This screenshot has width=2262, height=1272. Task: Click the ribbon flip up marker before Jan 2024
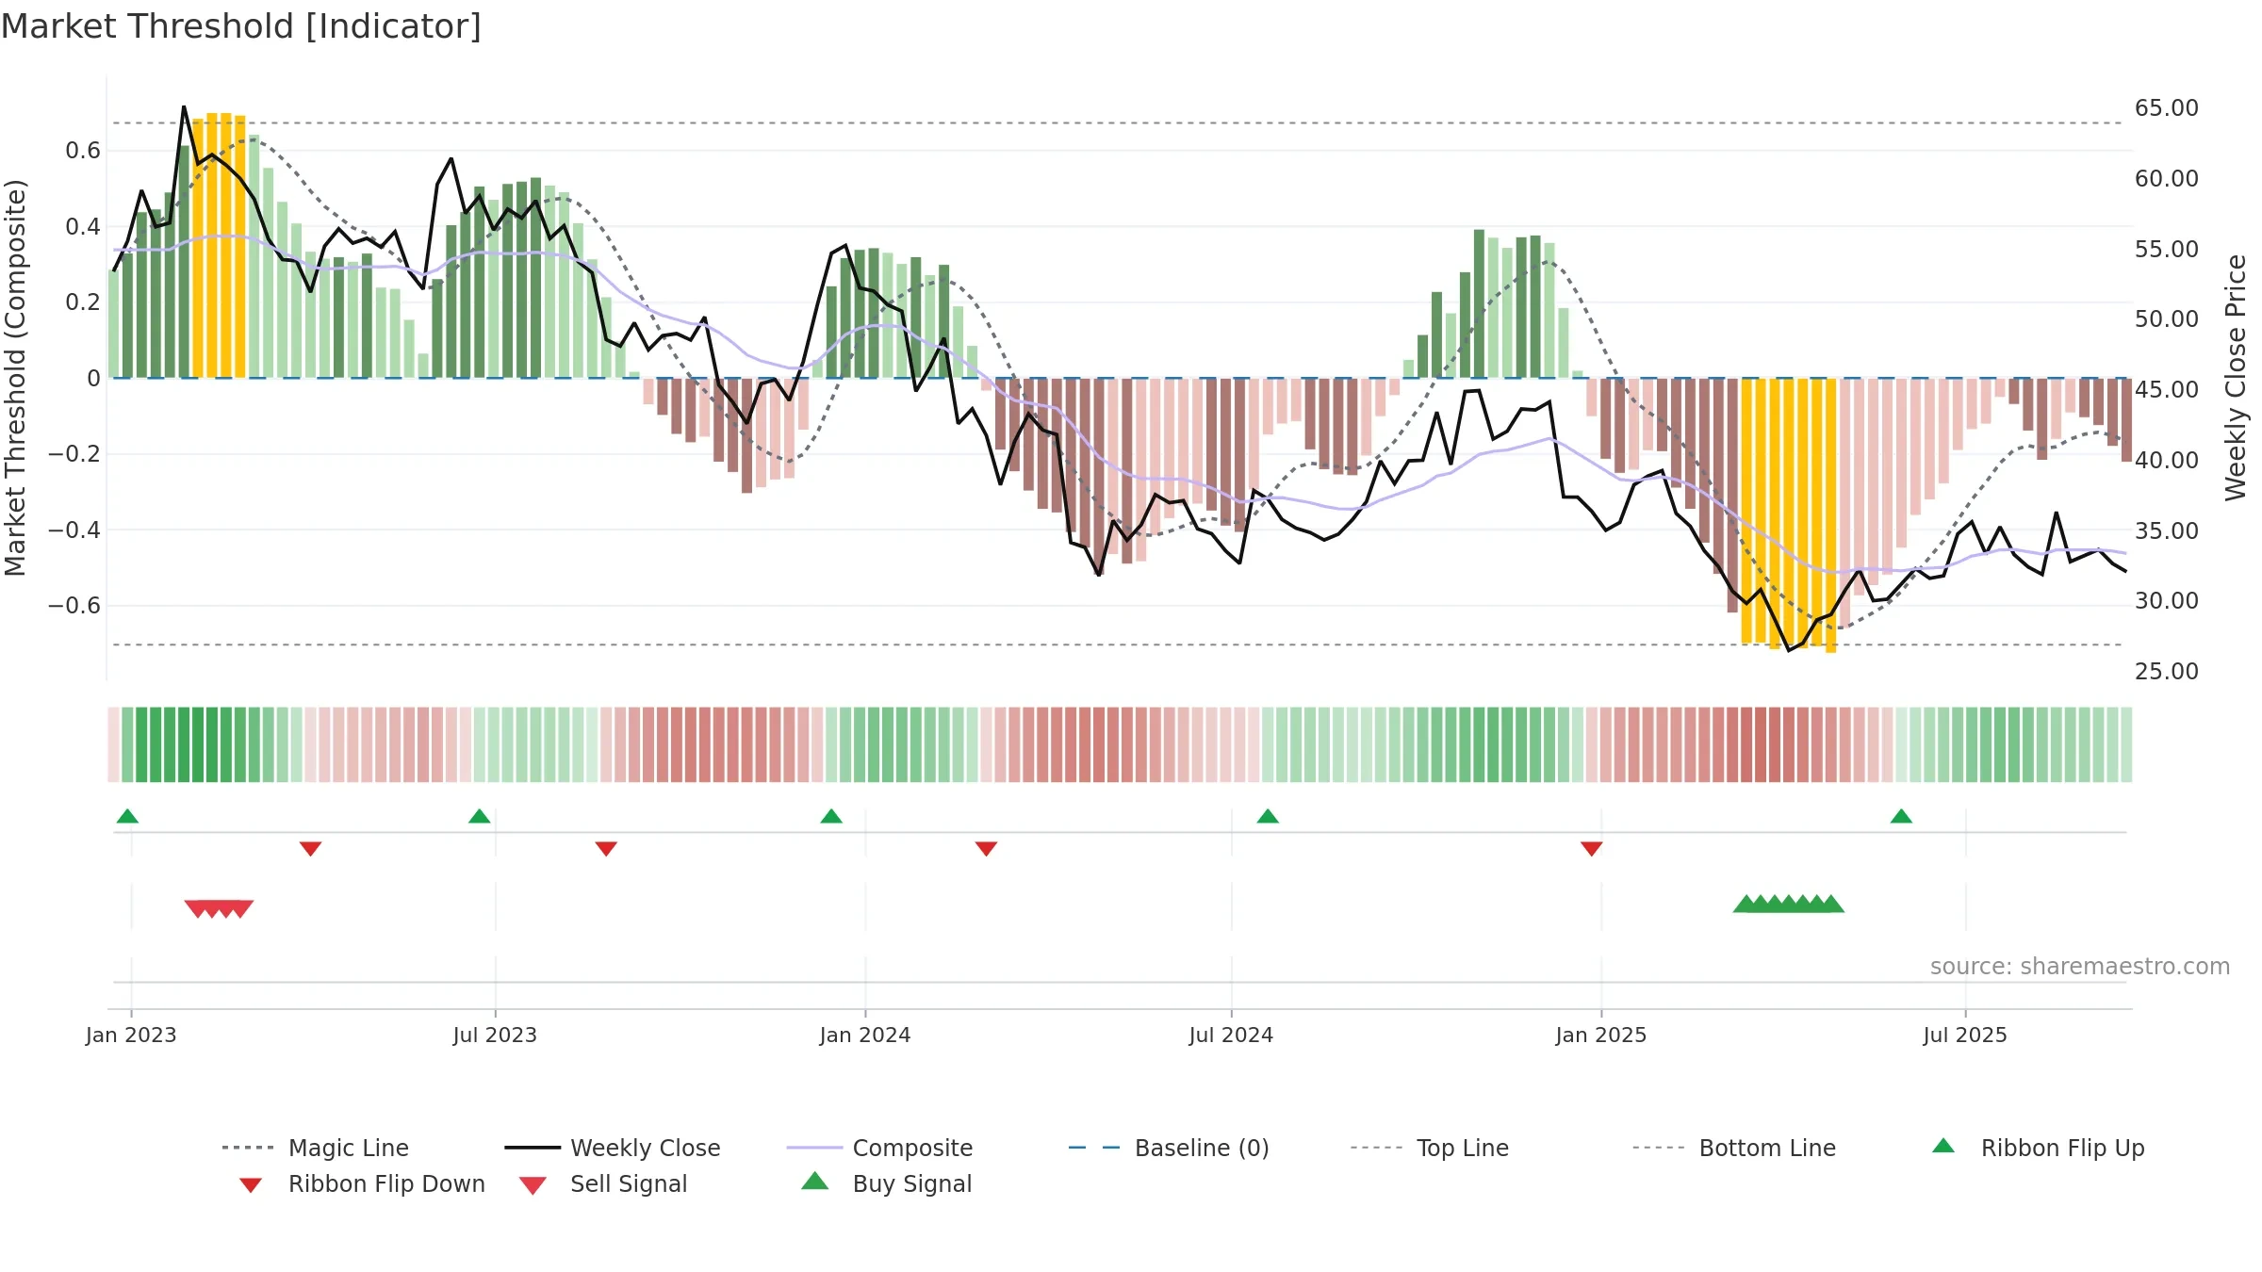click(x=831, y=816)
